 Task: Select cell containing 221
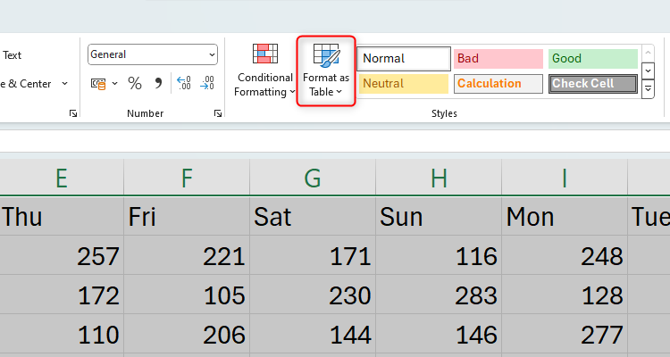click(187, 255)
